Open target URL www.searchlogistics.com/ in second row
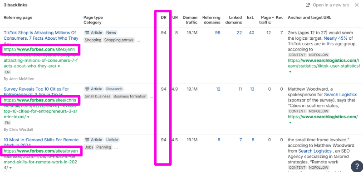 [x=323, y=117]
